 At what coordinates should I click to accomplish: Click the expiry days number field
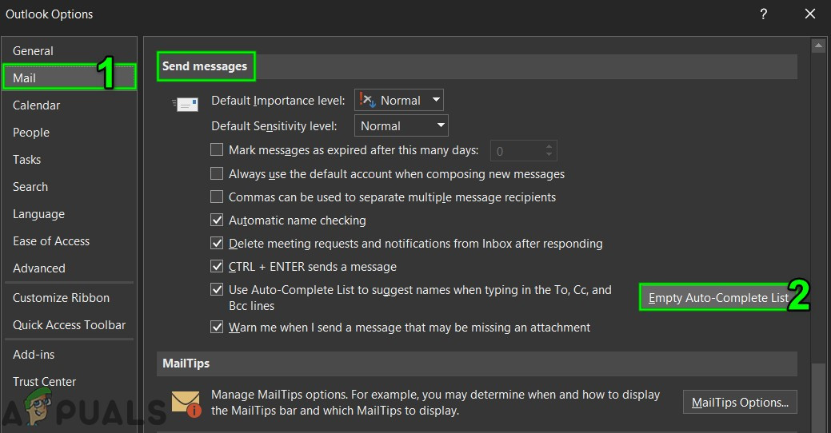(x=516, y=150)
